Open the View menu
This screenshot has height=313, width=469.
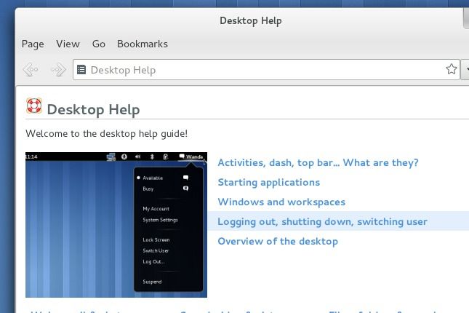point(68,44)
